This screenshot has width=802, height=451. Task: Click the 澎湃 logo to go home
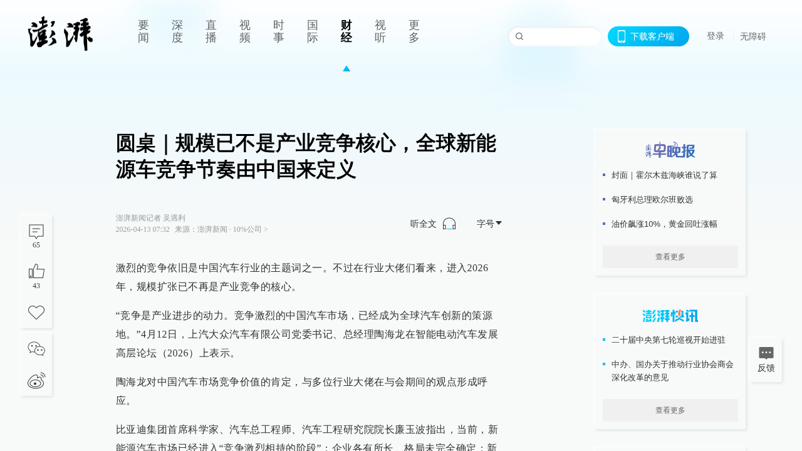pos(61,34)
